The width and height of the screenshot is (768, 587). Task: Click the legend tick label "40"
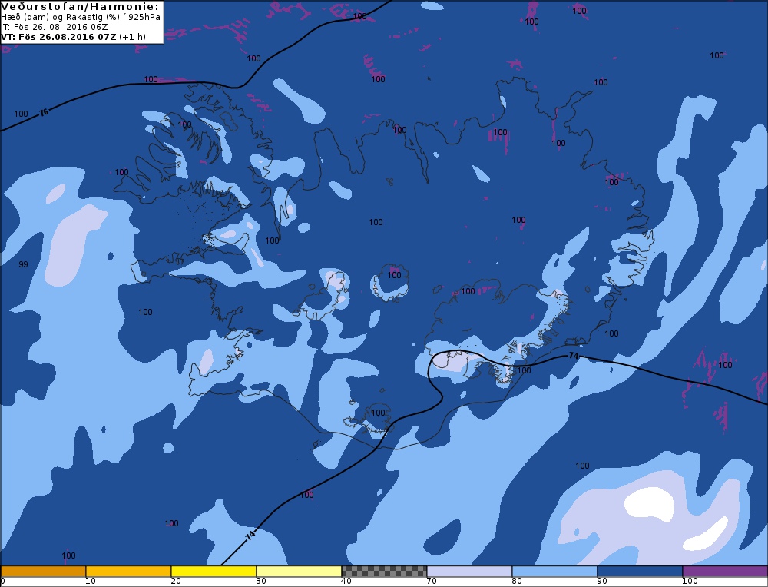(x=346, y=582)
